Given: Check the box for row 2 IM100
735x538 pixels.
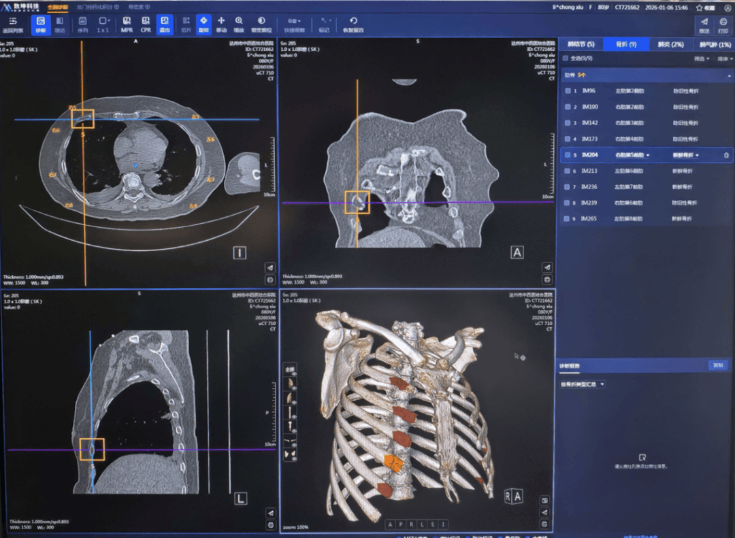Looking at the screenshot, I should [x=568, y=107].
